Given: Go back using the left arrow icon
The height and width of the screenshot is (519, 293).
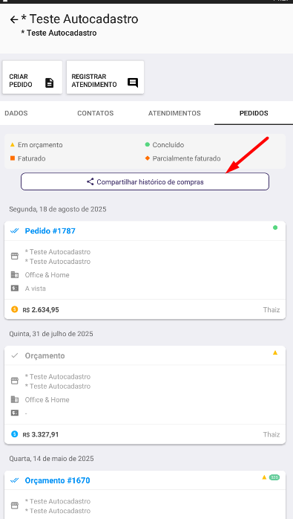Looking at the screenshot, I should coord(14,20).
